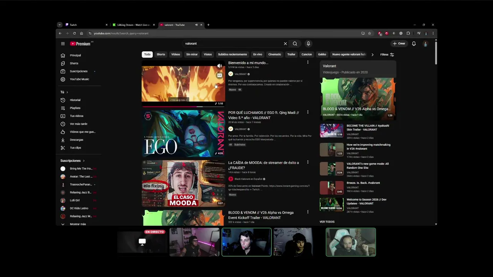Viewport: 493px width, 277px height.
Task: Select the Cinematic filter chip
Action: click(275, 54)
